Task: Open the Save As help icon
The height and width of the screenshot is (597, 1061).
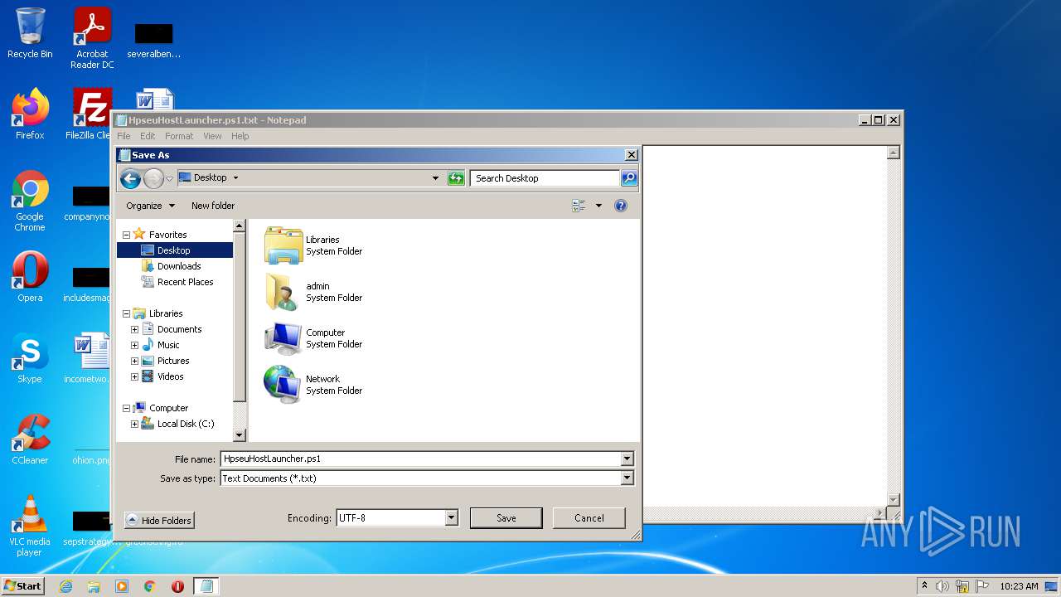Action: point(621,206)
